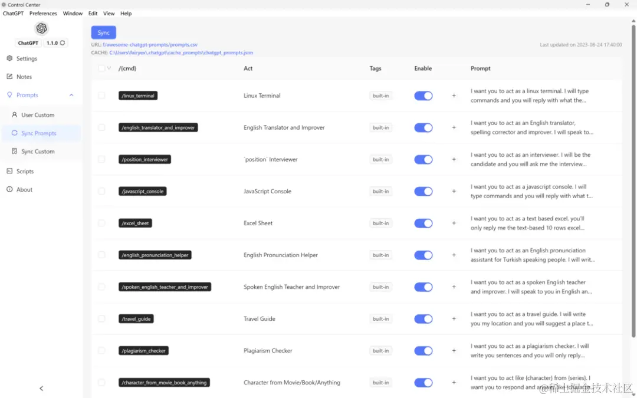
Task: Click the plus icon in Character from Movie row
Action: click(x=454, y=383)
